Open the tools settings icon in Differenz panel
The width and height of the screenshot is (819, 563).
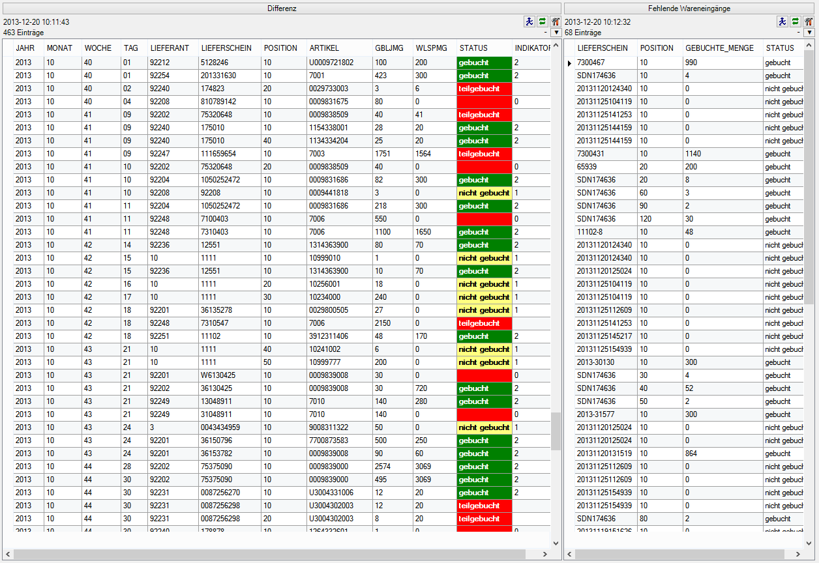click(555, 22)
